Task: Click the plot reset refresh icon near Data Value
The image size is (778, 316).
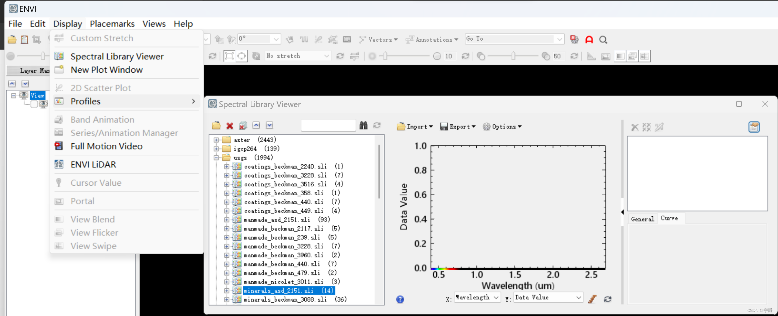Action: click(608, 299)
